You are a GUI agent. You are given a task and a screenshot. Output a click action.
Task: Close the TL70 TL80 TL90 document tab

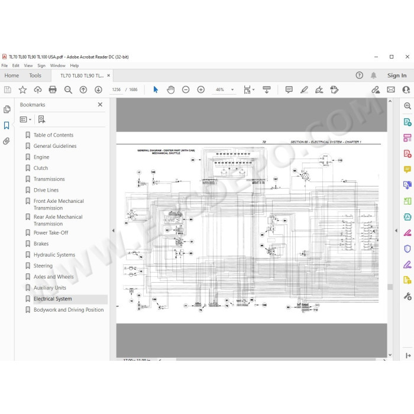[x=108, y=76]
